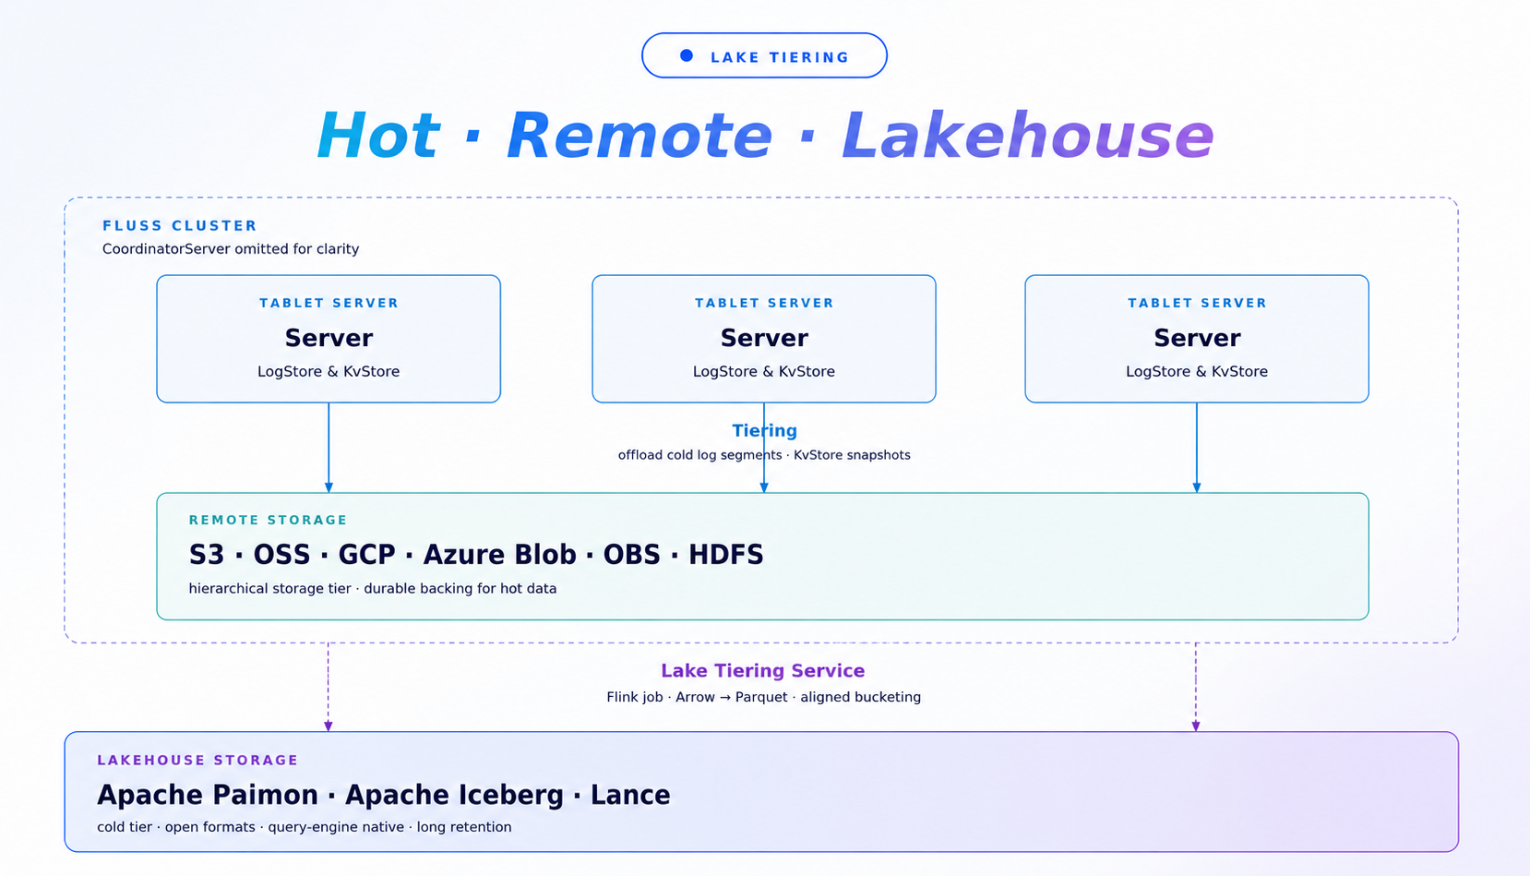1530x876 pixels.
Task: Click the "cold tier · open formats" description line
Action: 305,827
